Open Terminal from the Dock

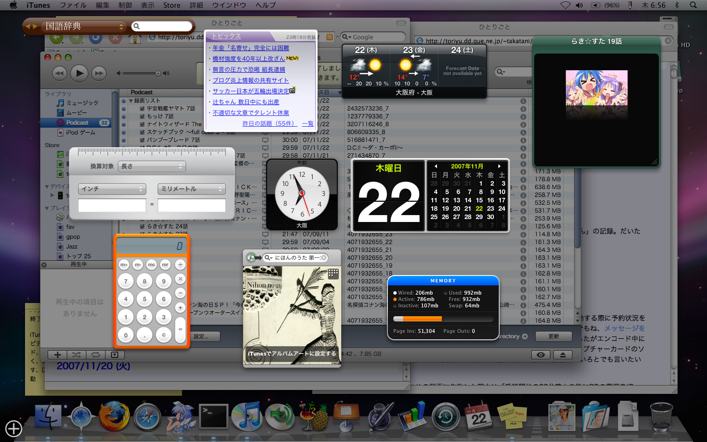[x=214, y=417]
